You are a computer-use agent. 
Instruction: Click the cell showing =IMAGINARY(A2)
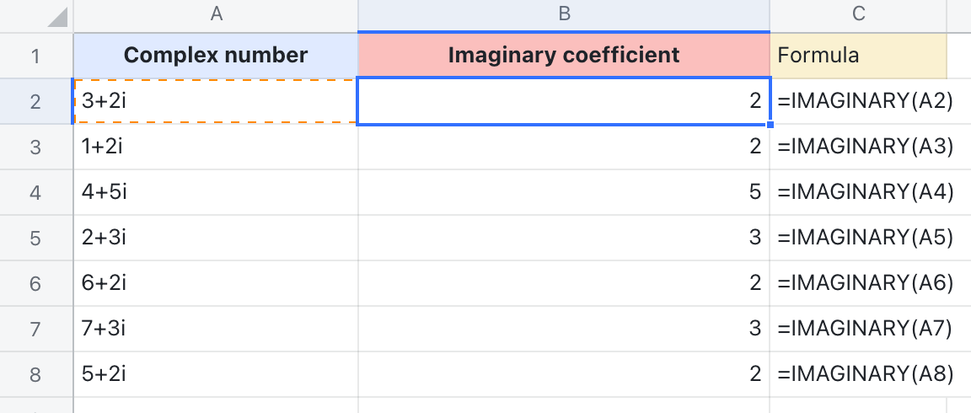[x=865, y=102]
